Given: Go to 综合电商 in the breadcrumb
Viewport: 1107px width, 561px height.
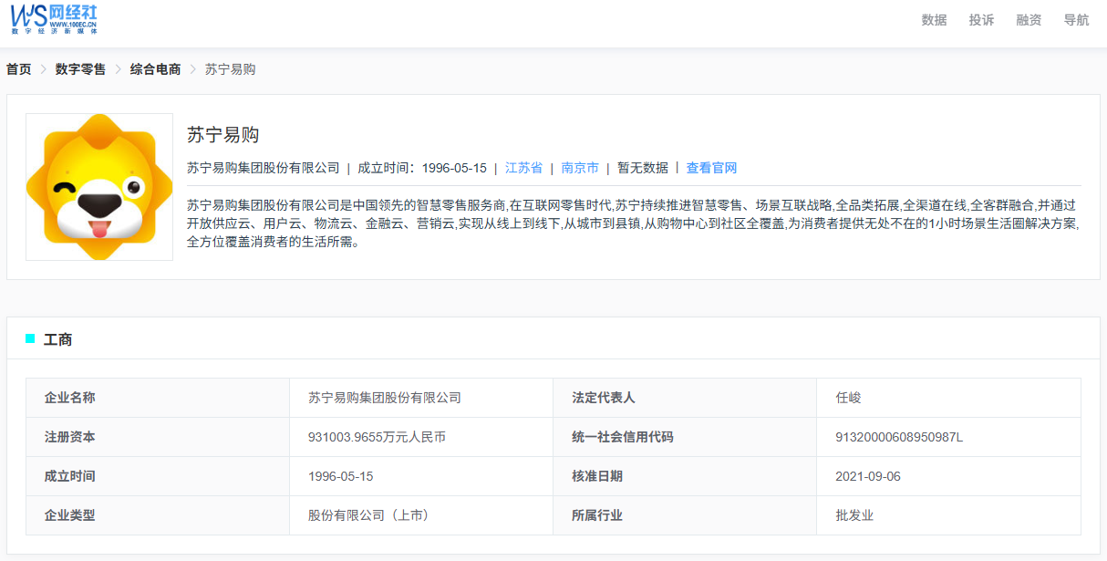Looking at the screenshot, I should [x=155, y=69].
